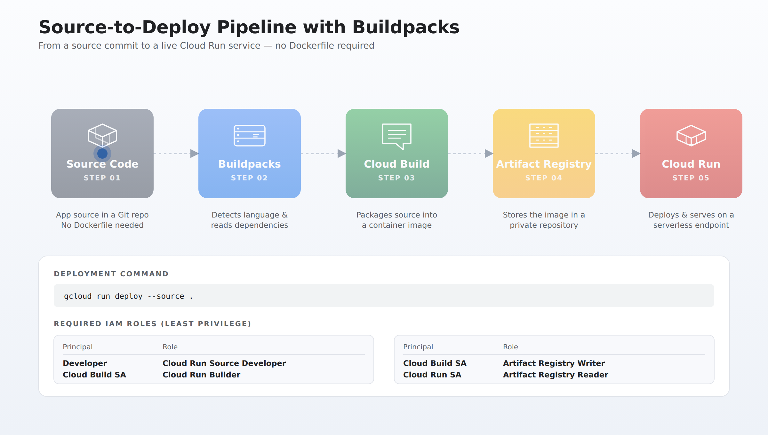The width and height of the screenshot is (768, 435).
Task: Click the speech bubble icon in Cloud Build card
Action: 397,137
